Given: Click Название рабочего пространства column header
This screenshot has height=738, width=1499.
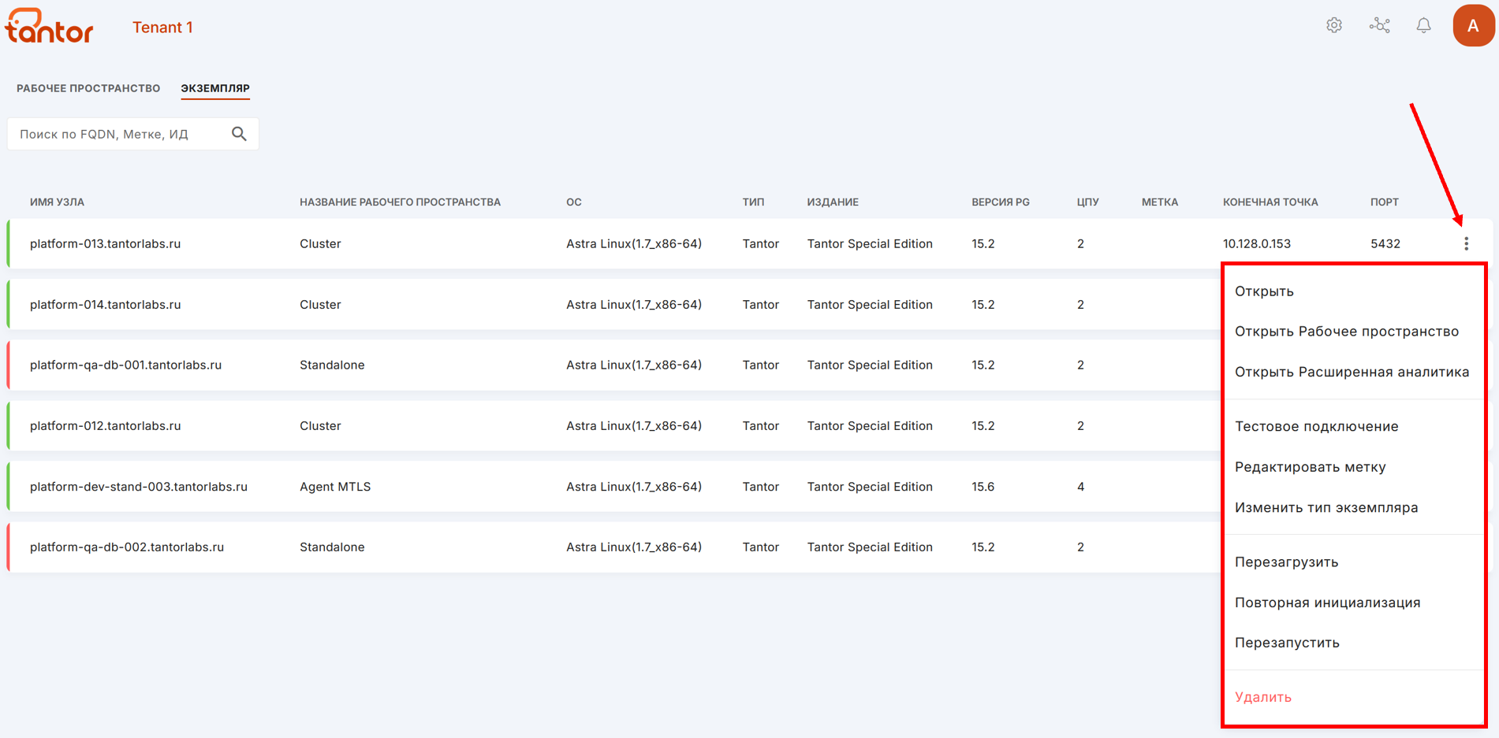Looking at the screenshot, I should click(x=400, y=202).
